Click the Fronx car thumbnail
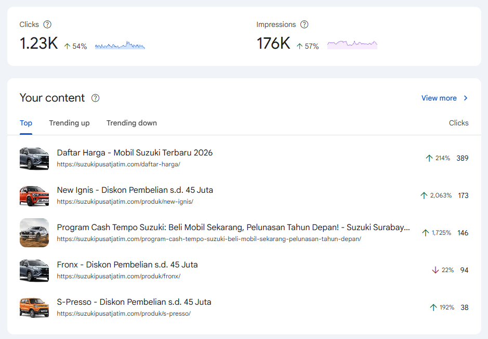This screenshot has width=488, height=339. coord(34,270)
